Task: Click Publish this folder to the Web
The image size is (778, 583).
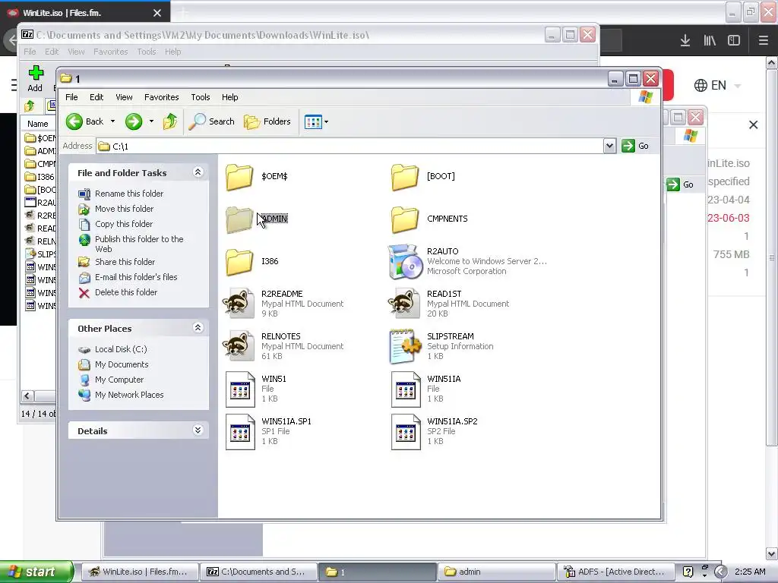Action: point(139,244)
